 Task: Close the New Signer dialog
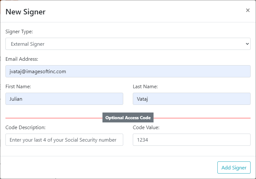point(248,10)
